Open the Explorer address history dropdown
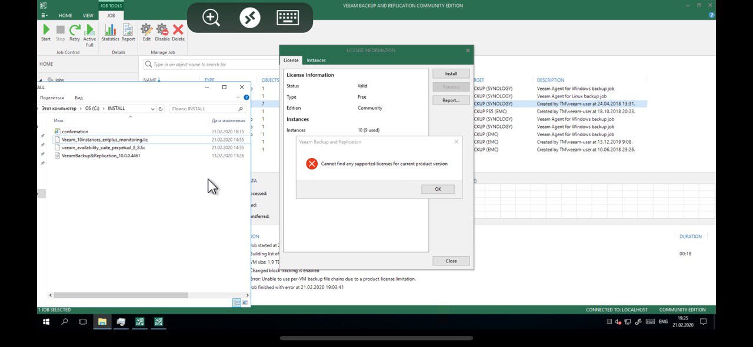 tap(153, 109)
